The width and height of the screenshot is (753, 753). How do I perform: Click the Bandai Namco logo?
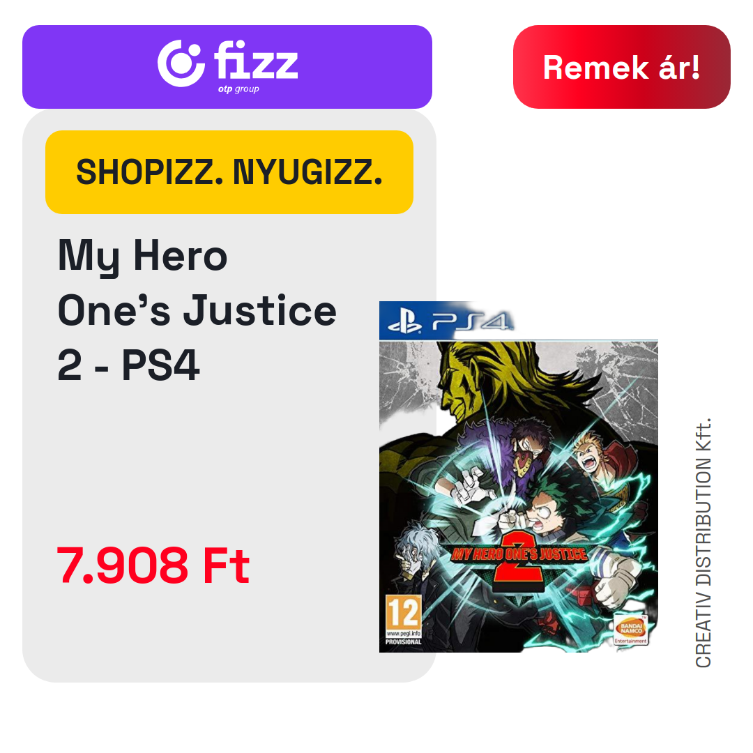pos(631,629)
